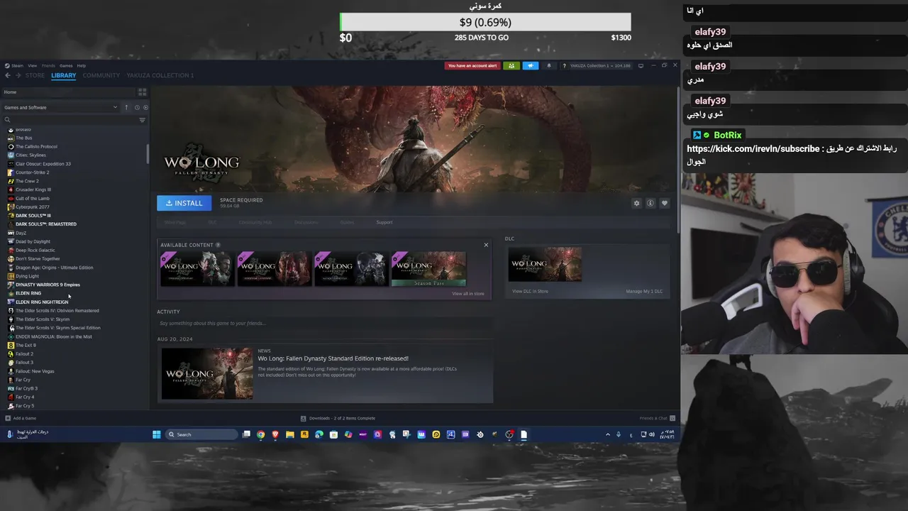Image resolution: width=908 pixels, height=511 pixels.
Task: Open the STORE tab
Action: pyautogui.click(x=35, y=75)
